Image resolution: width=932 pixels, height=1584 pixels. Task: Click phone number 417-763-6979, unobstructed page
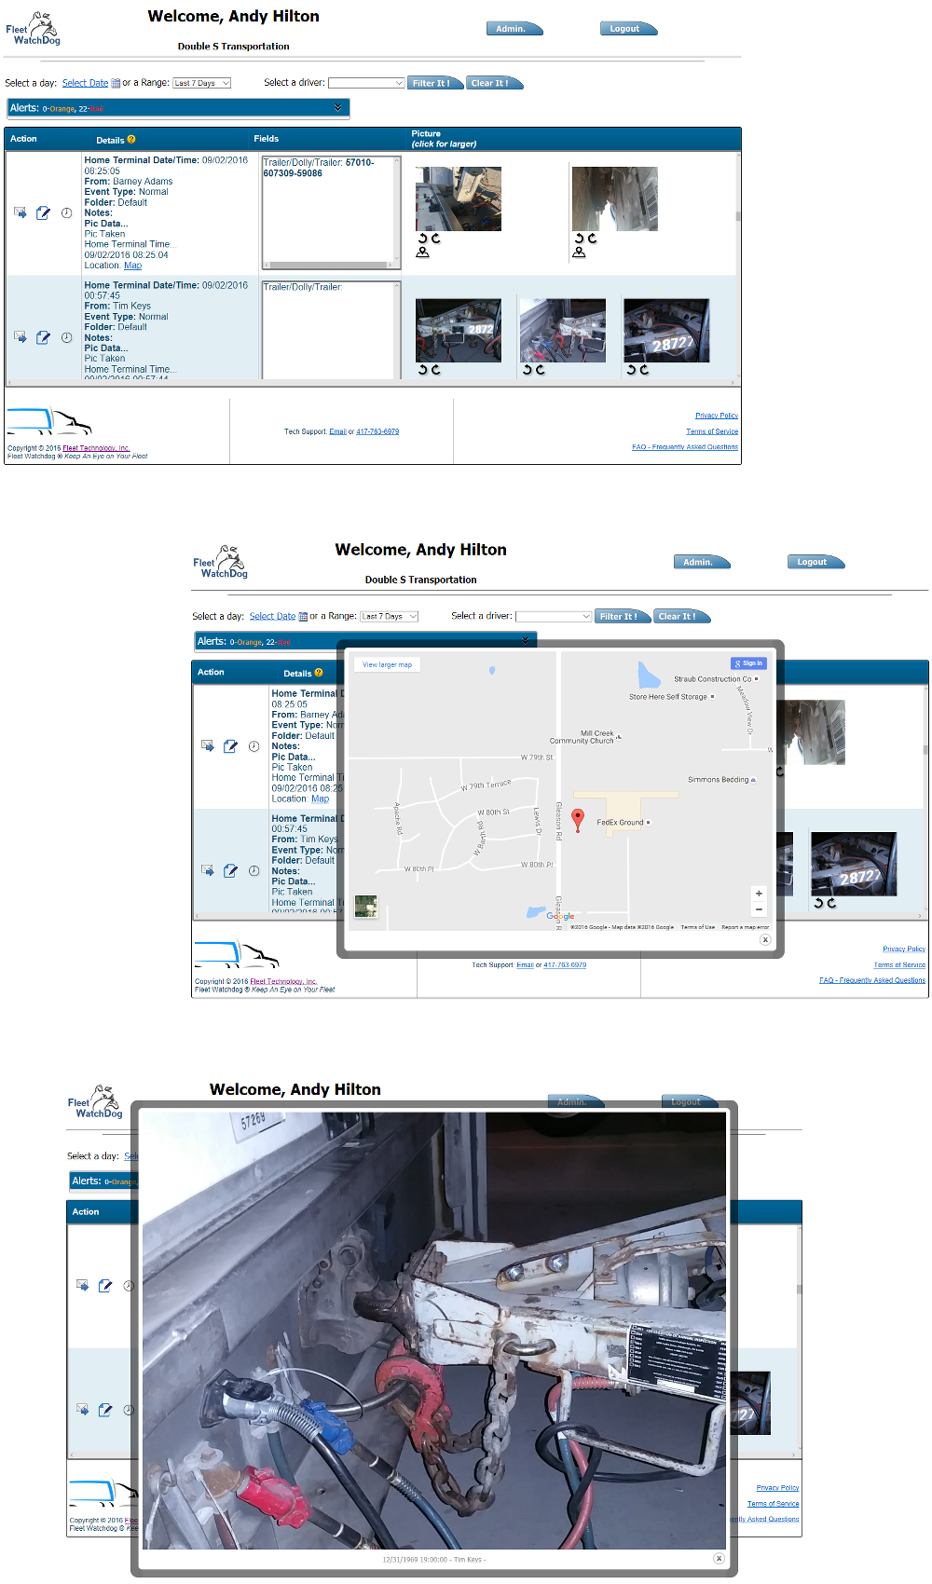[x=377, y=431]
